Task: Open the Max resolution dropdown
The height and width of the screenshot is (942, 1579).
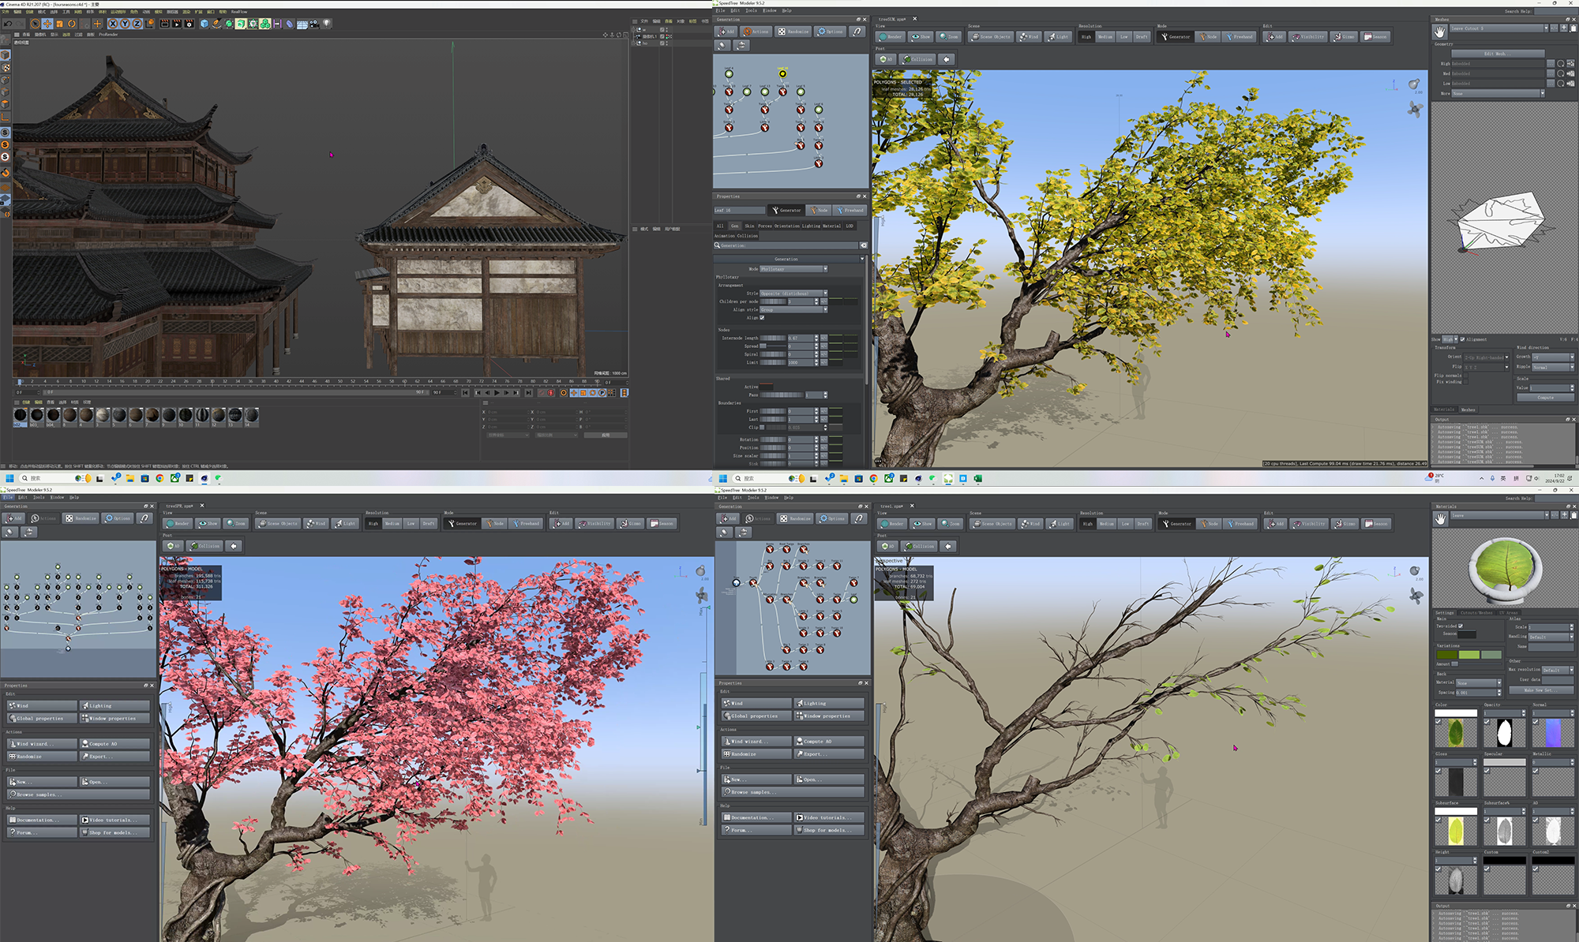Action: pyautogui.click(x=1556, y=670)
